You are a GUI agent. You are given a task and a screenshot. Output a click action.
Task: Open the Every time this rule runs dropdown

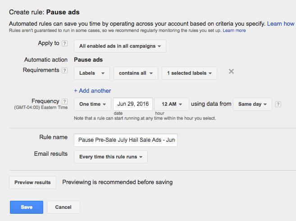(x=111, y=157)
